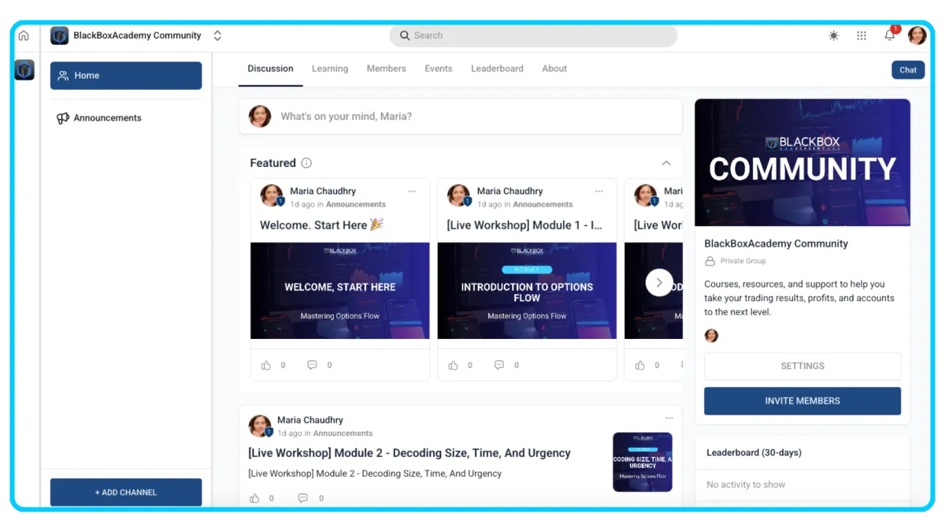Comment on the Welcome Start Here post

[312, 365]
